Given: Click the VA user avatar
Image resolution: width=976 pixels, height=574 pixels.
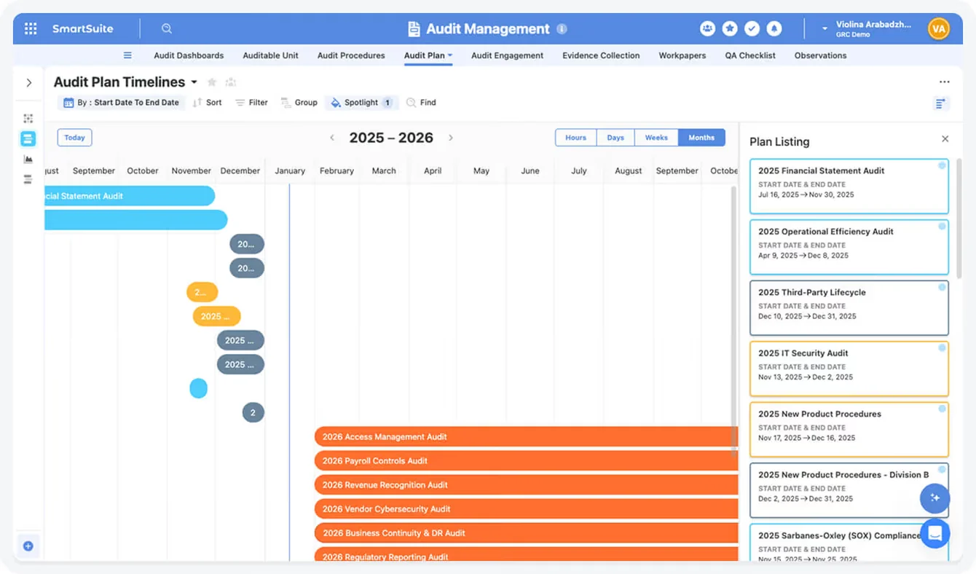Looking at the screenshot, I should [939, 28].
